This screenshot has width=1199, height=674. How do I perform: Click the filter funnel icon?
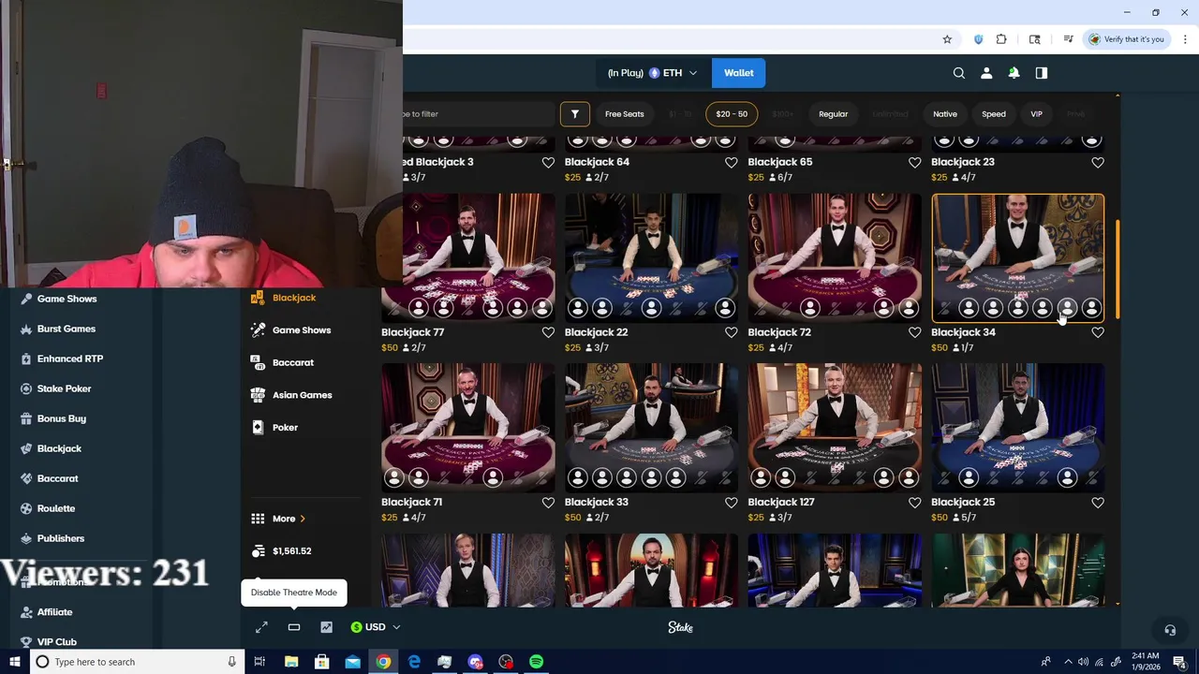(575, 114)
